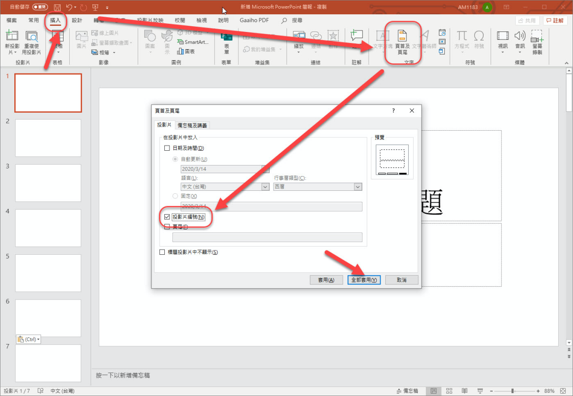Click the 套用 apply button
The height and width of the screenshot is (396, 573).
tap(326, 280)
